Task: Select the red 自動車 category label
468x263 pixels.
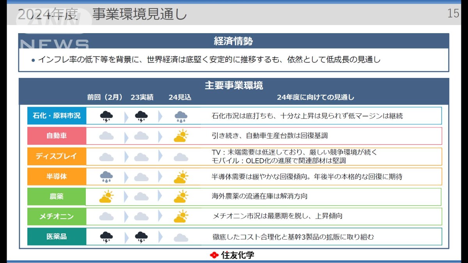Action: 57,136
